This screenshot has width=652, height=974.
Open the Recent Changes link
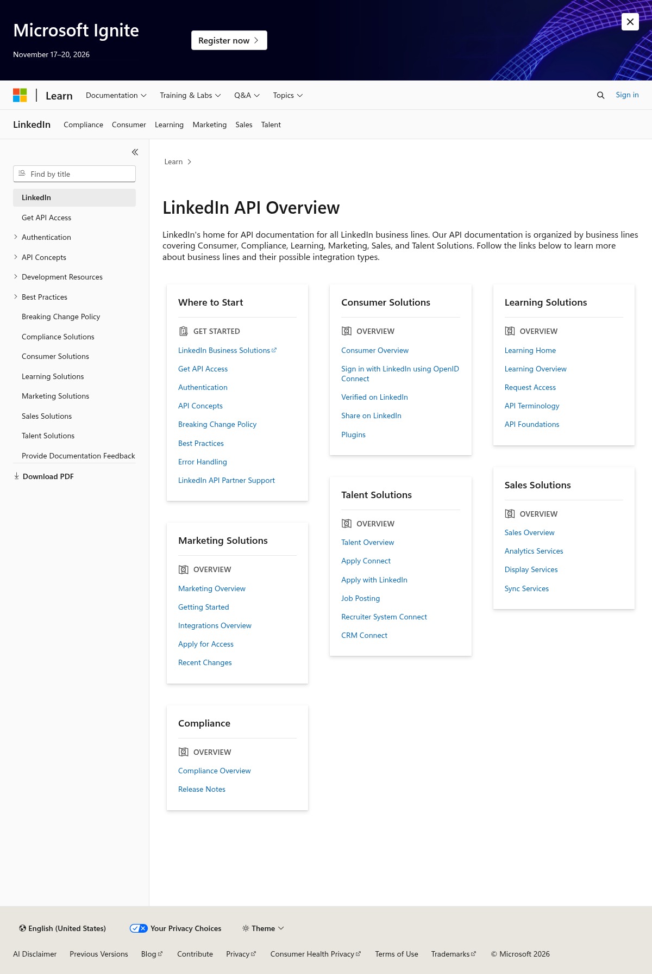pyautogui.click(x=205, y=662)
